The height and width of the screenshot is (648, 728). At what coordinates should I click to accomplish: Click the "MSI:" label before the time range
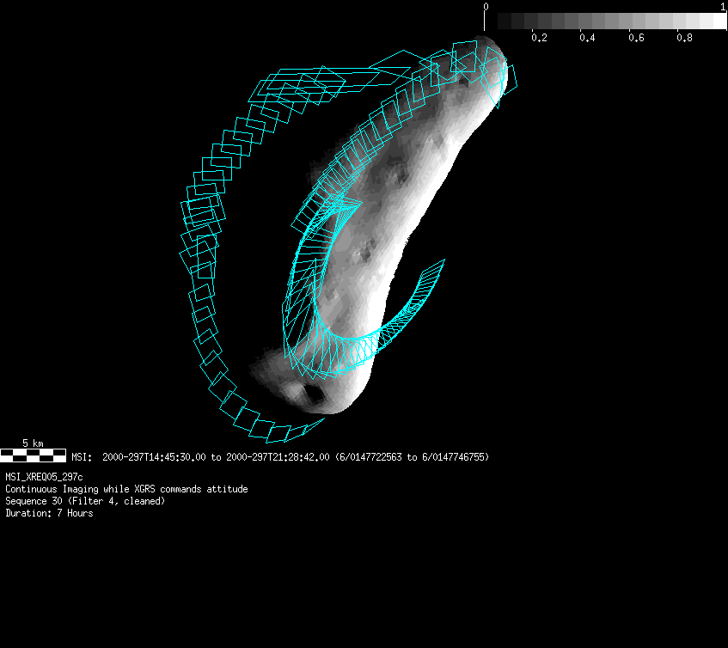(82, 457)
